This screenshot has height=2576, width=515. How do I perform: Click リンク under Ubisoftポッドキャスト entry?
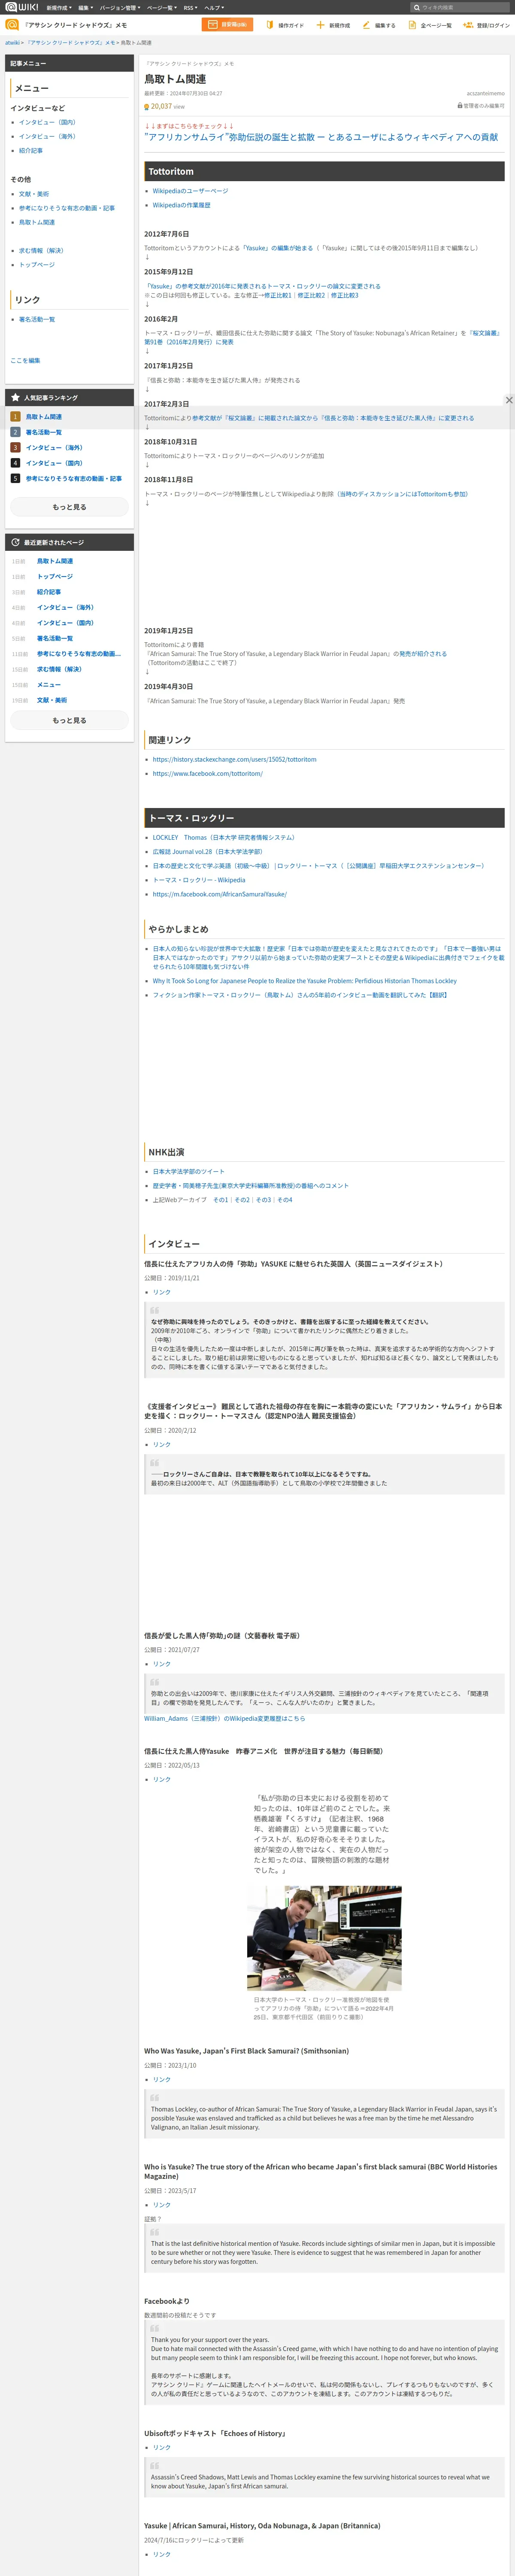tap(161, 2447)
